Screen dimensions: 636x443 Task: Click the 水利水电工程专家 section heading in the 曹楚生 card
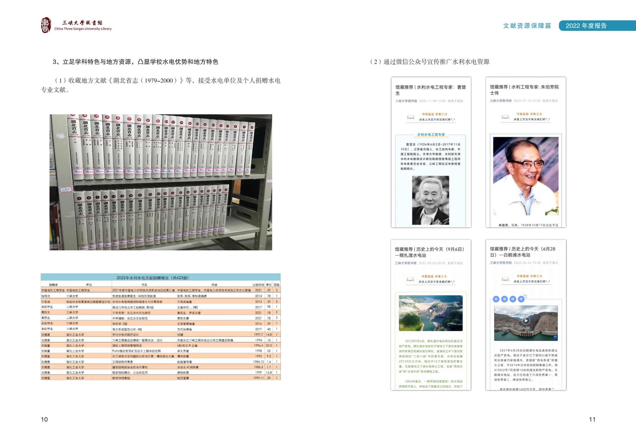click(431, 135)
